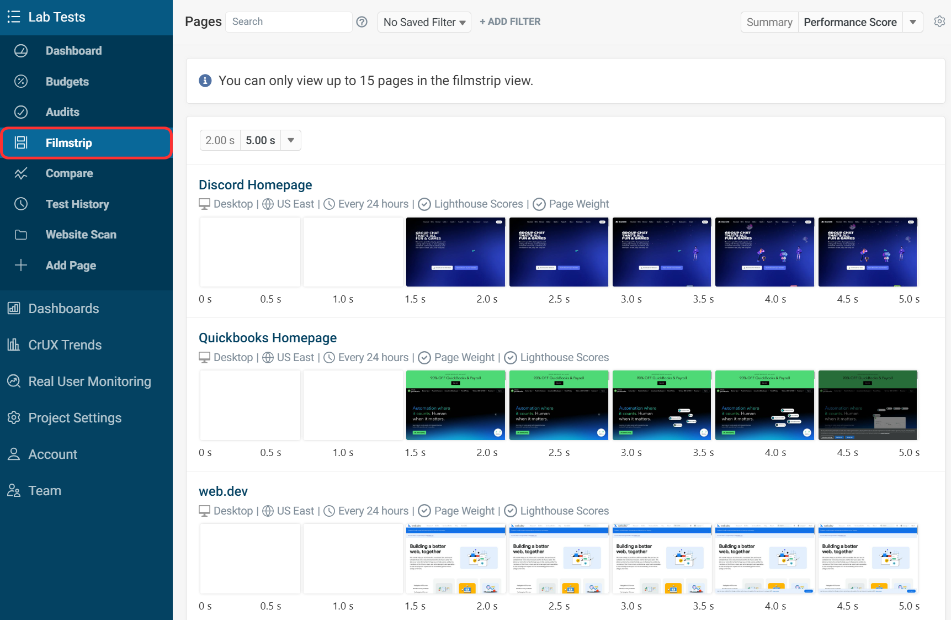Screen dimensions: 951x620
Task: Open the No Saved Filter dropdown
Action: pyautogui.click(x=424, y=22)
